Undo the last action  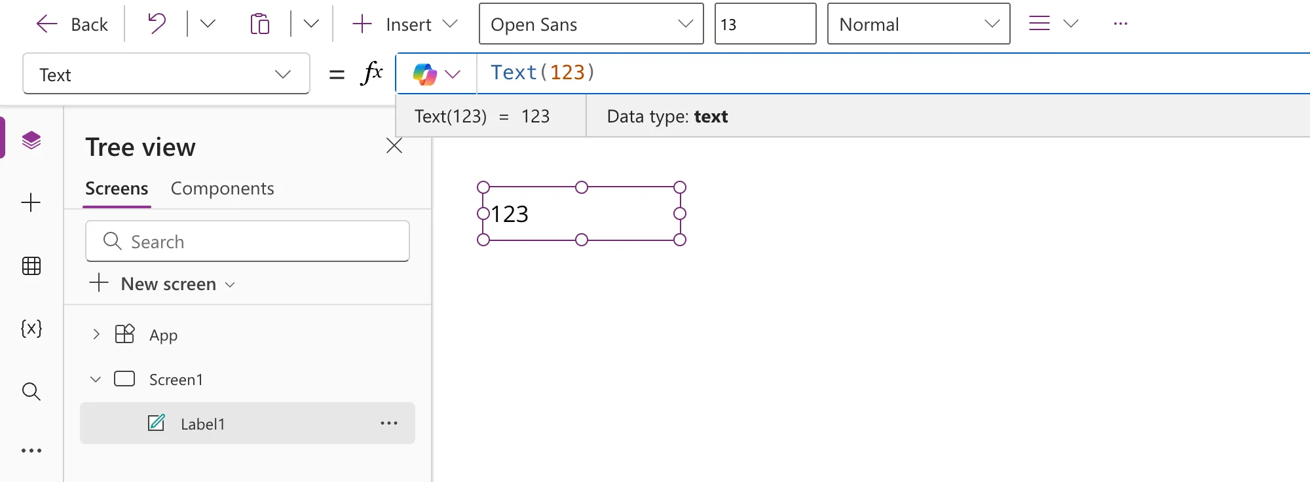(x=157, y=24)
